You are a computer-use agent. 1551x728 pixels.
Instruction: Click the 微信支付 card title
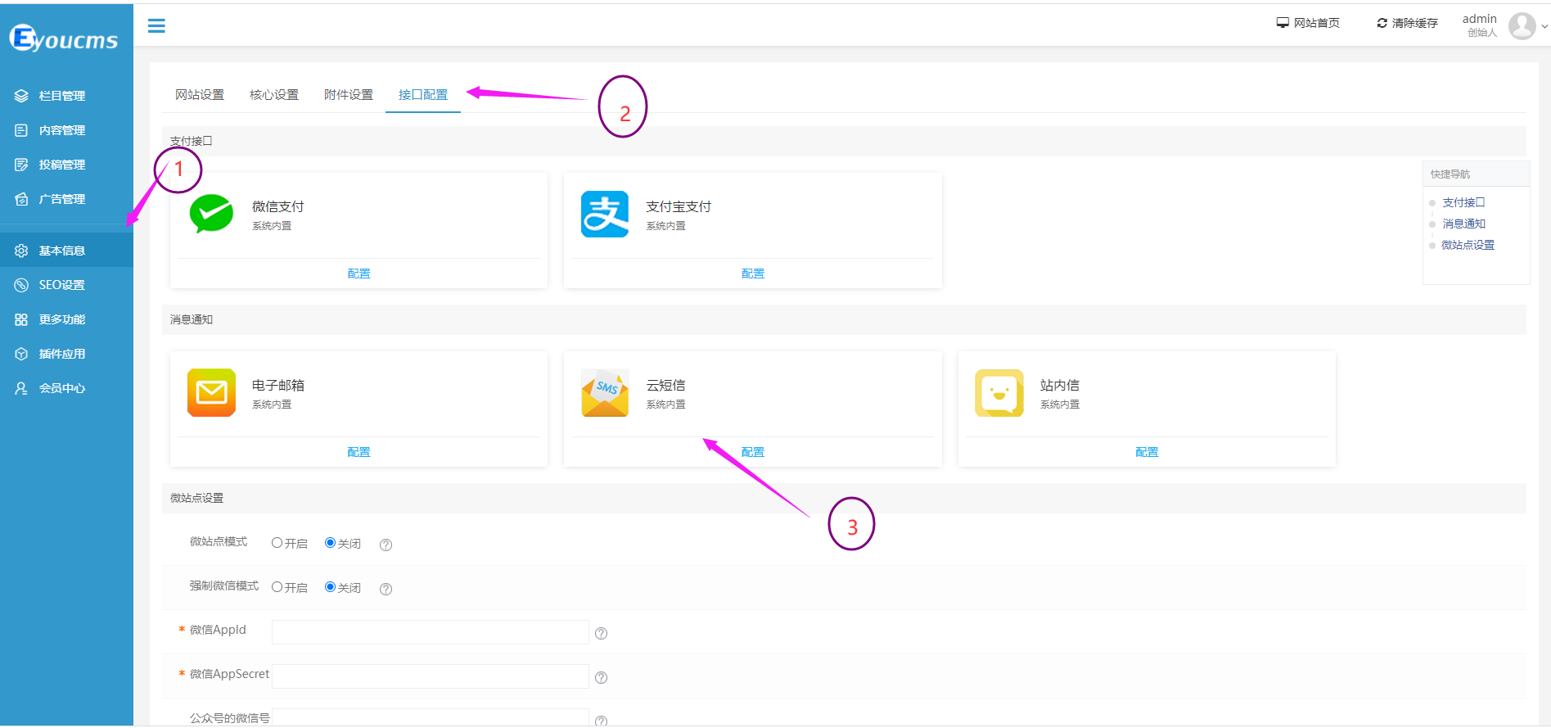coord(278,206)
